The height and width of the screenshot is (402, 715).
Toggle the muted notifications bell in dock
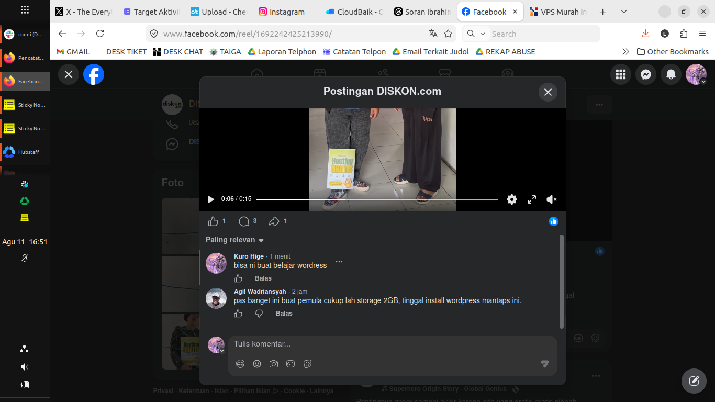point(25,258)
